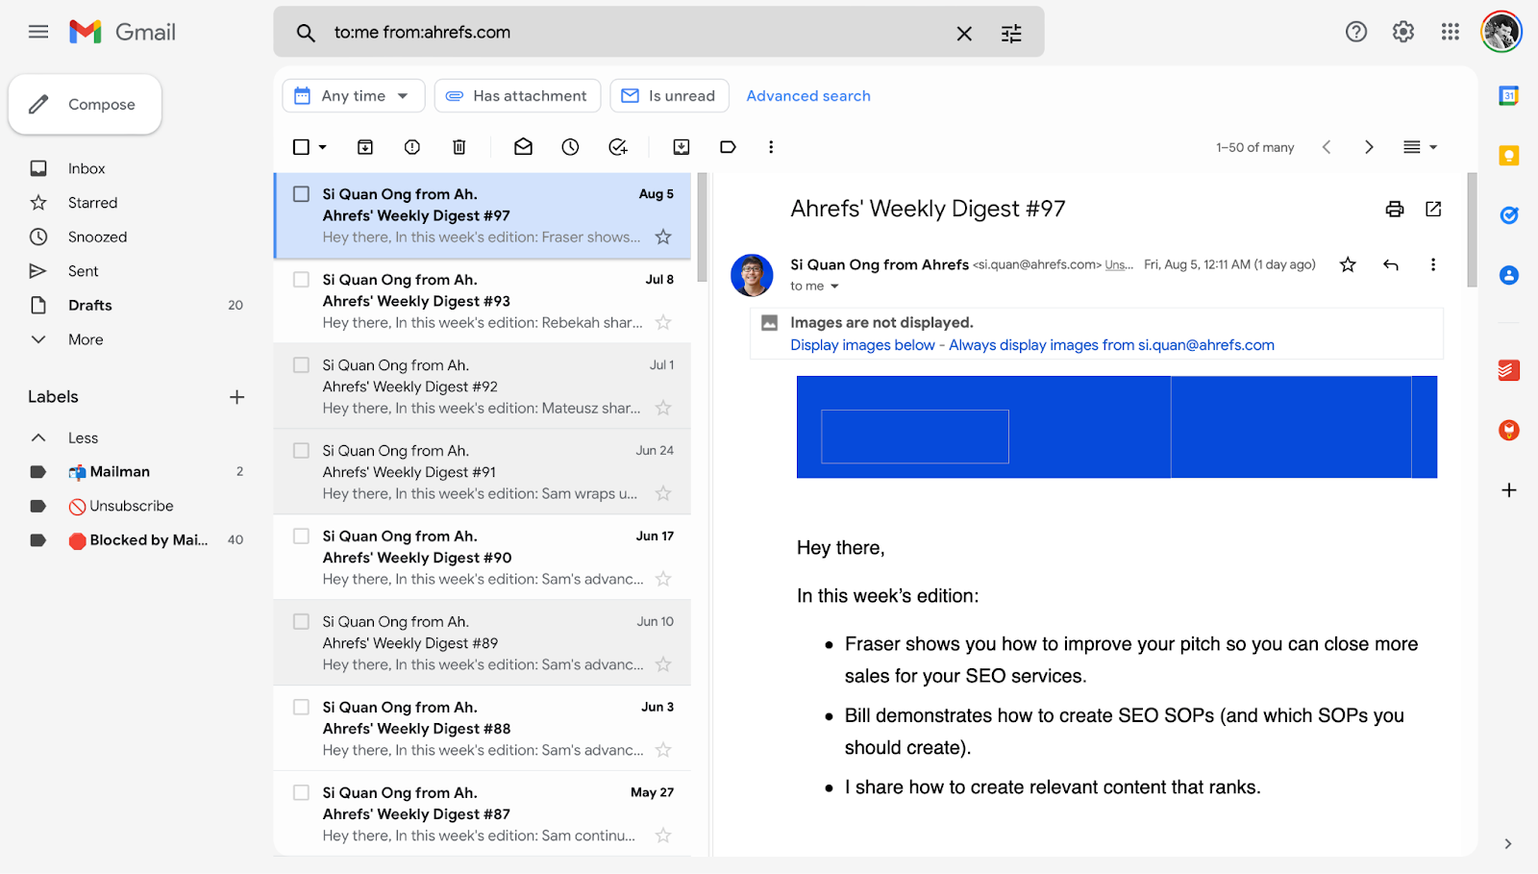This screenshot has height=874, width=1538.
Task: Tick the checkbox for Weekly Digest #97
Action: coord(301,194)
